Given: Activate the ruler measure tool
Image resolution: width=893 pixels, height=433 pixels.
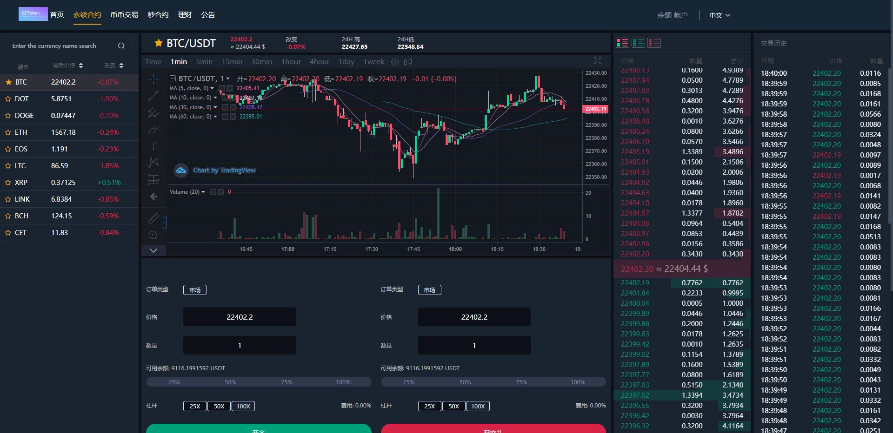Looking at the screenshot, I should 153,218.
